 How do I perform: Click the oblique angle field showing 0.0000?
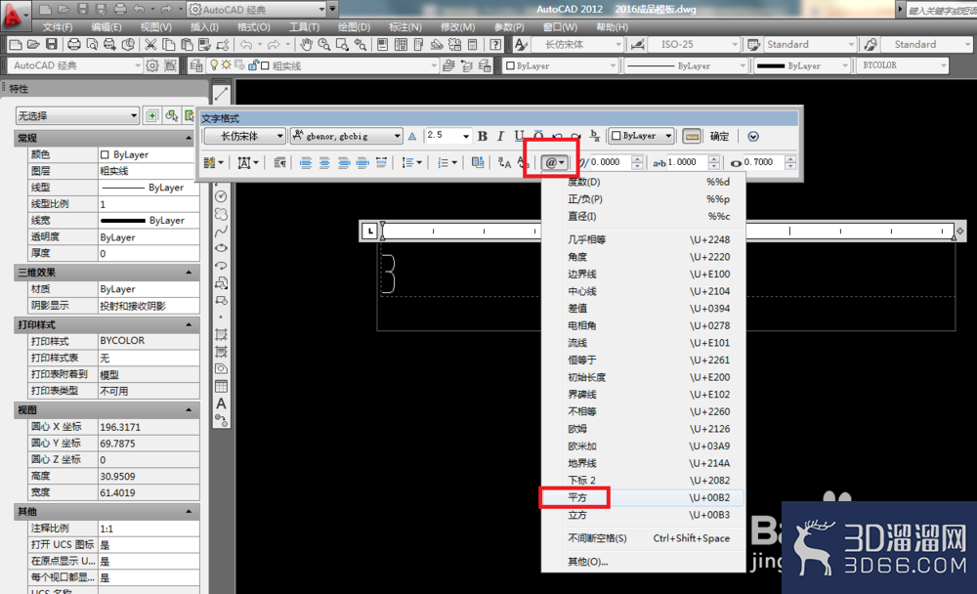coord(610,162)
